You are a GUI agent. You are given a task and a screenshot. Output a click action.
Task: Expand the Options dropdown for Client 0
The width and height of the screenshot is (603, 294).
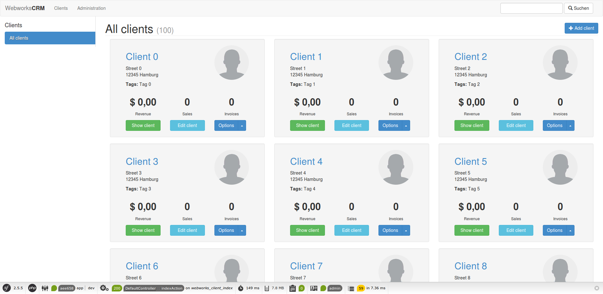(242, 125)
